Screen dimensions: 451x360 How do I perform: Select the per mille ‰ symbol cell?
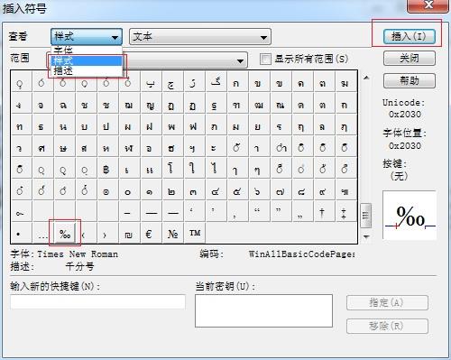pos(65,234)
